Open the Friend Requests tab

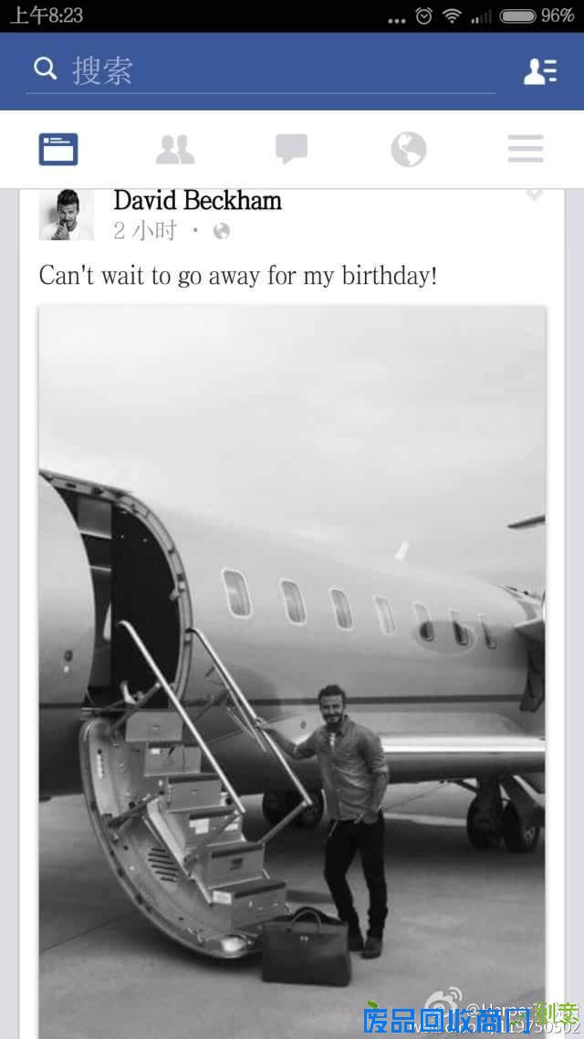[175, 149]
